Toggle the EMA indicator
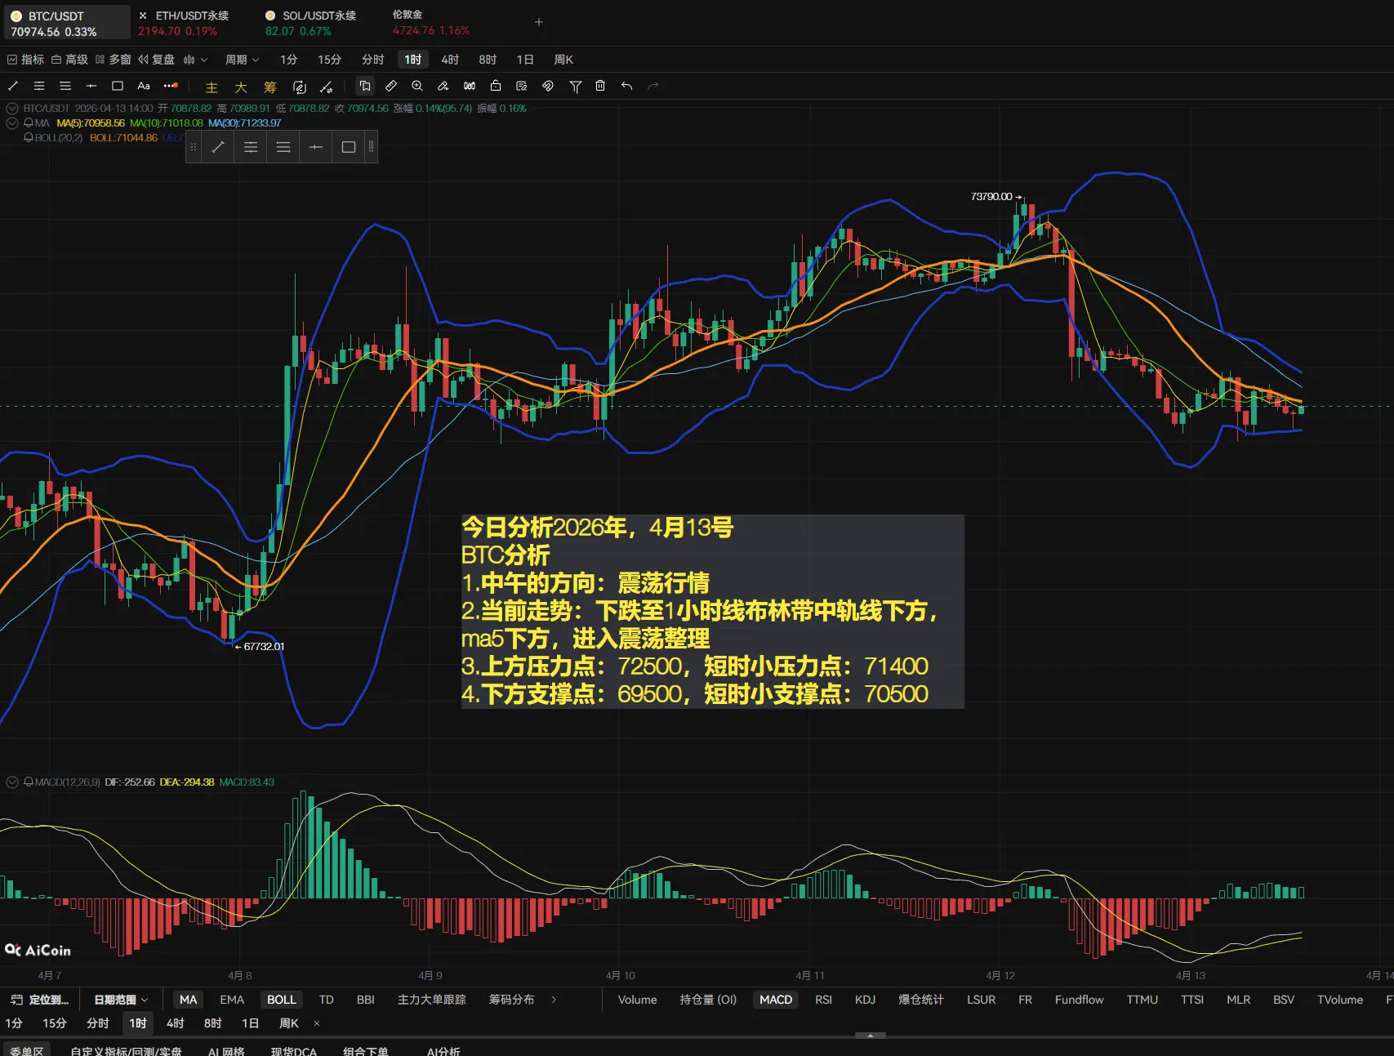 232,1000
